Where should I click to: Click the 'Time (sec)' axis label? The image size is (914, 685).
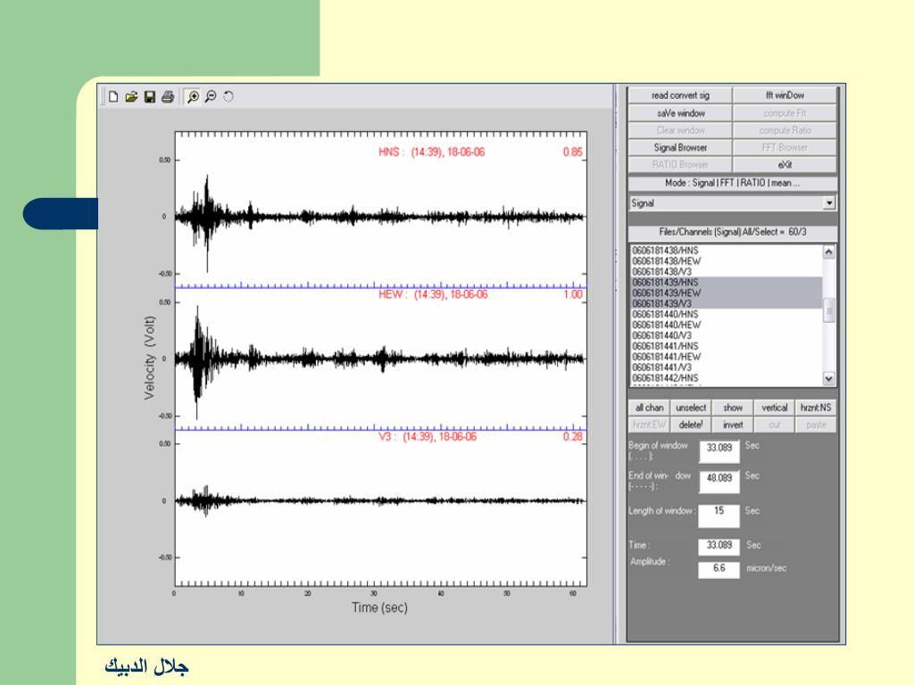coord(379,607)
